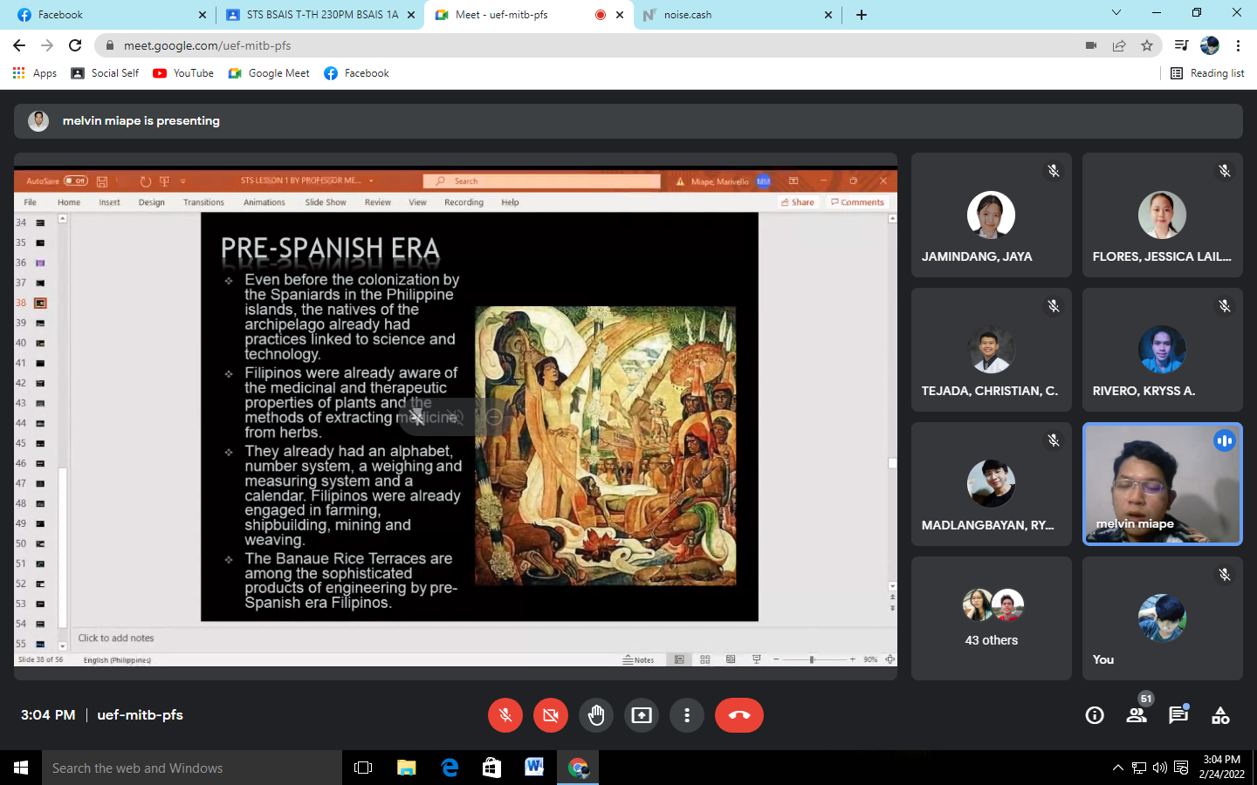Click the Present now screen-share button
The height and width of the screenshot is (785, 1257).
642,715
